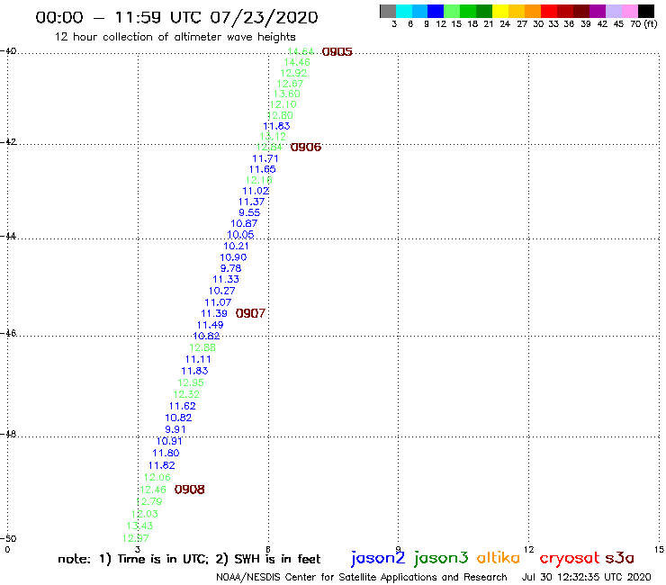
Task: Click the note about UTC and feet
Action: [x=189, y=559]
